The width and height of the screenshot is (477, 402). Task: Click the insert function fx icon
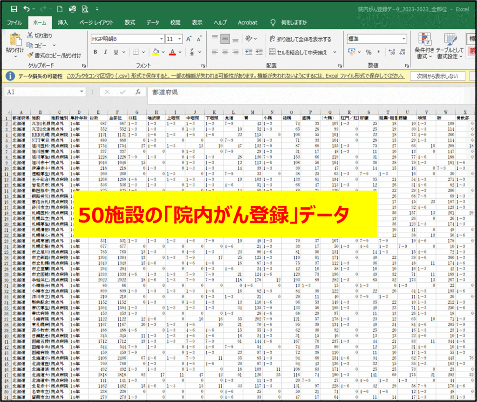[138, 92]
